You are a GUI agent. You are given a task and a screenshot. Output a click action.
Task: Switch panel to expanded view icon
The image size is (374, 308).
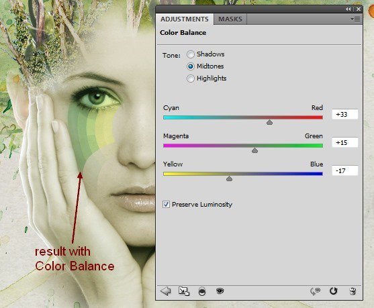tap(184, 291)
